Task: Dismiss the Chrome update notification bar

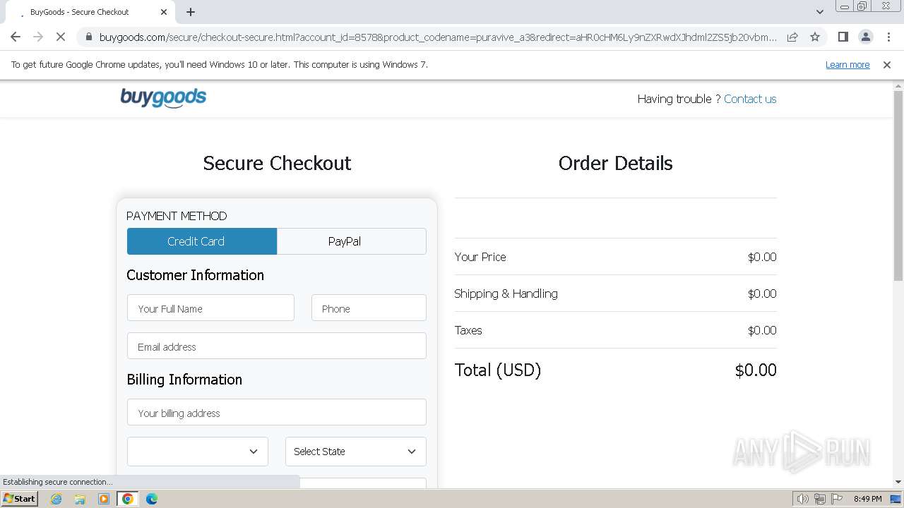Action: [886, 65]
